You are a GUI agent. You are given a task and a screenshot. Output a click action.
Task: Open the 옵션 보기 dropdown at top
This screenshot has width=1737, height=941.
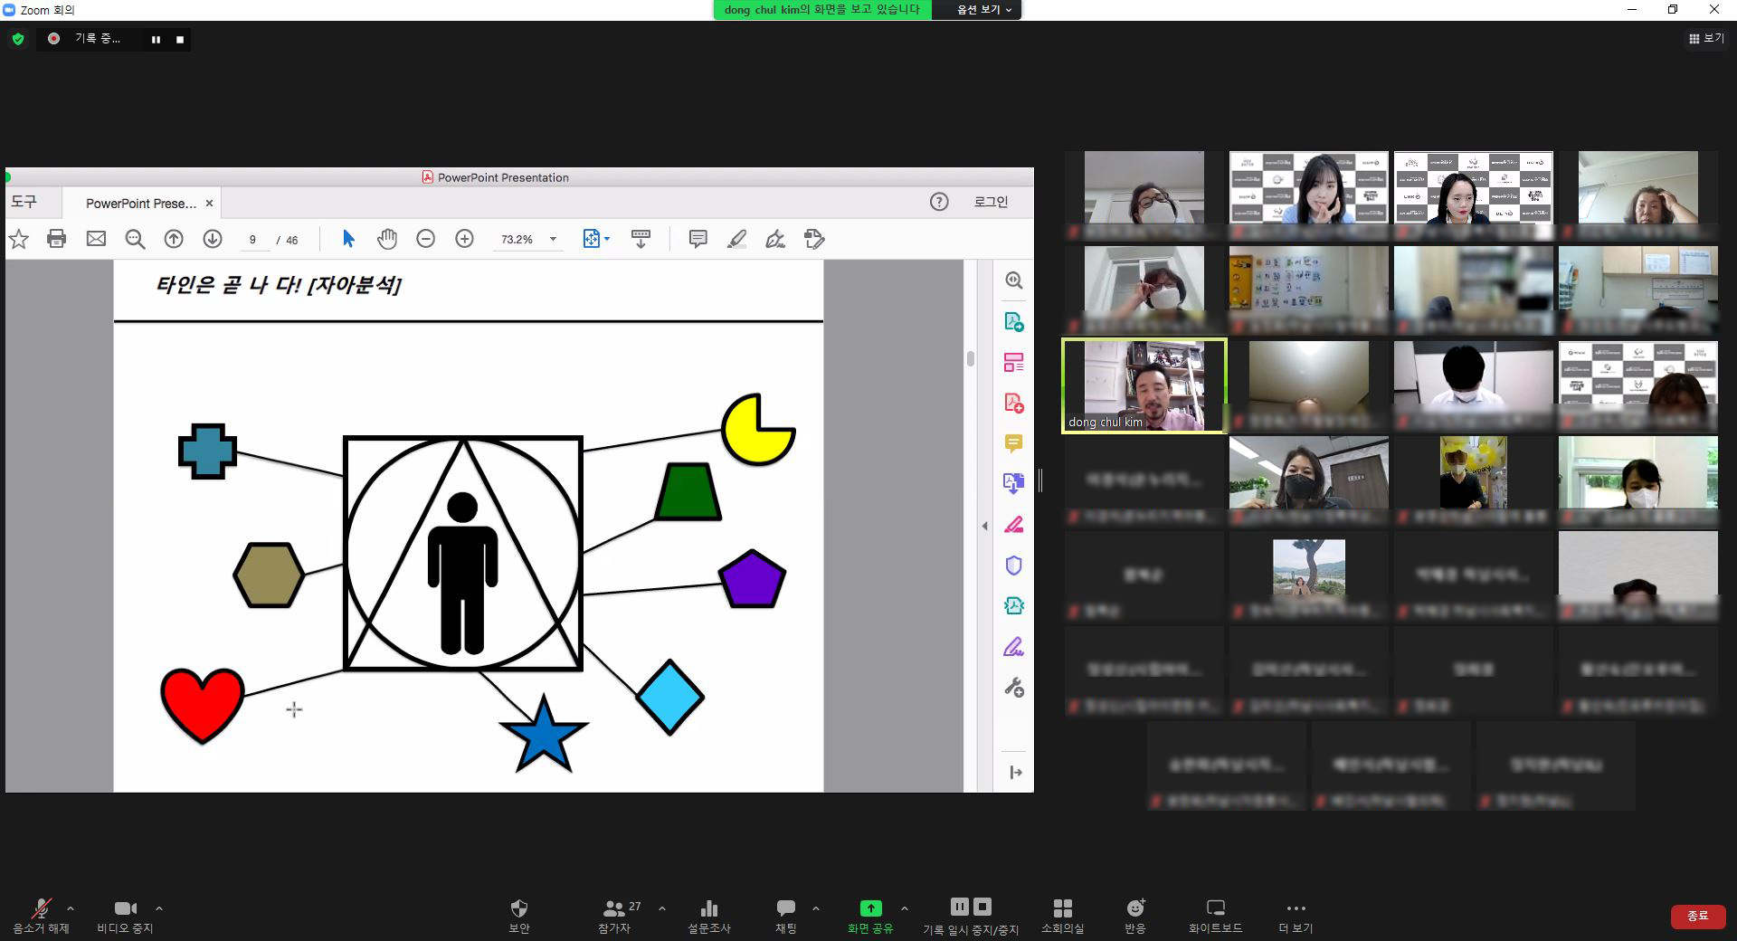click(983, 10)
